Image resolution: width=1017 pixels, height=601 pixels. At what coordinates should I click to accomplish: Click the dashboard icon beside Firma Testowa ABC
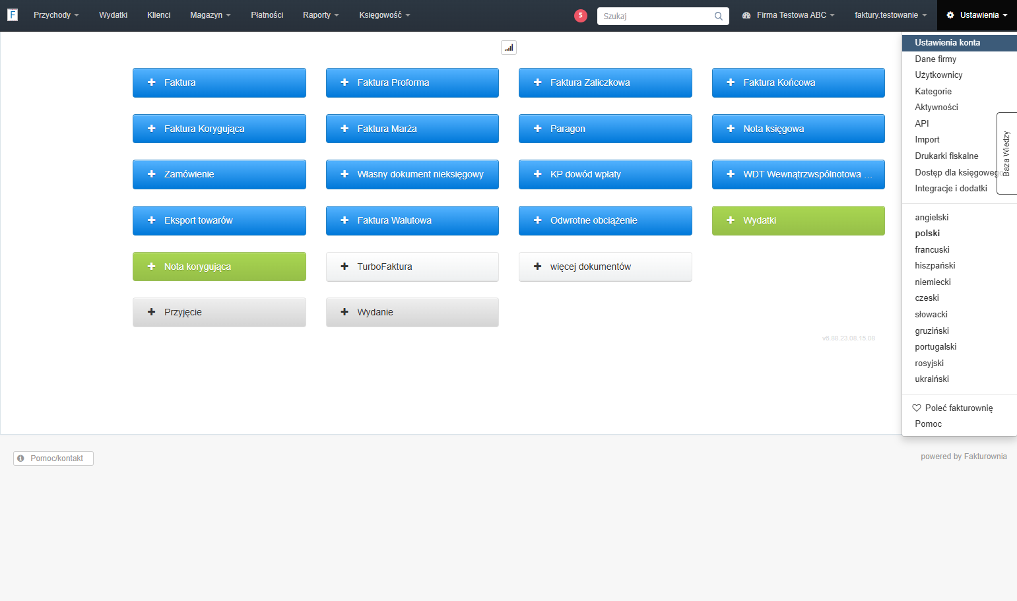(x=746, y=15)
